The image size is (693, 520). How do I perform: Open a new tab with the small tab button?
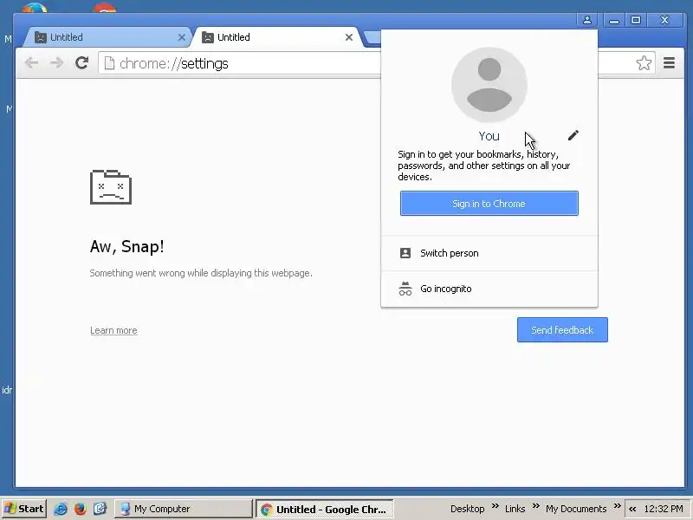point(372,37)
